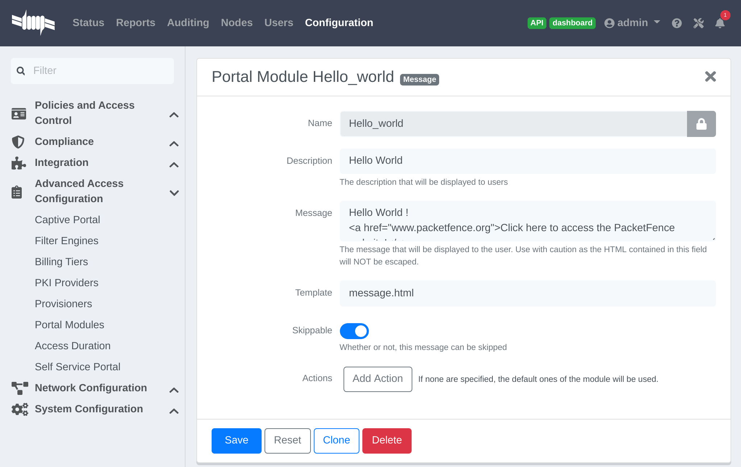The height and width of the screenshot is (467, 741).
Task: Click the System Configuration gears icon
Action: click(20, 409)
